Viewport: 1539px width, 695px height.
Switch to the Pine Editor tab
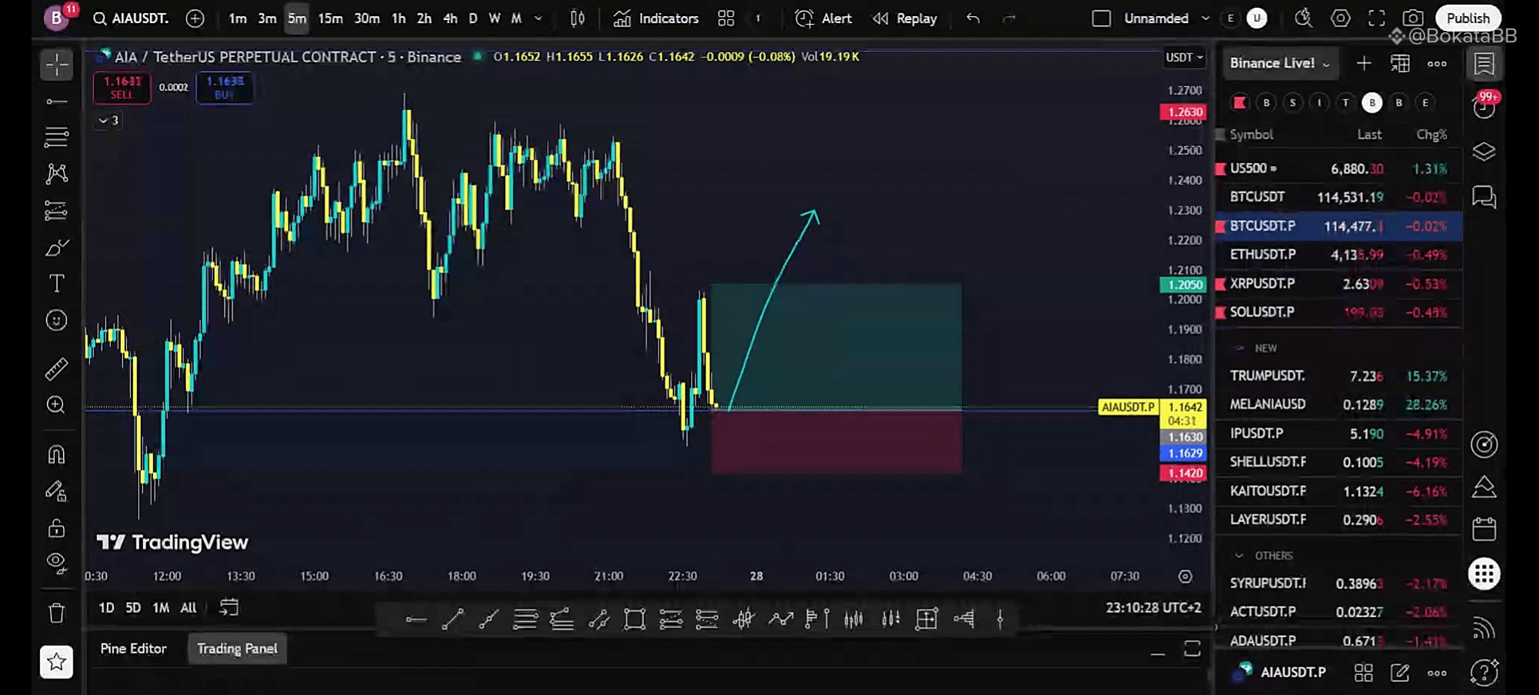[133, 649]
